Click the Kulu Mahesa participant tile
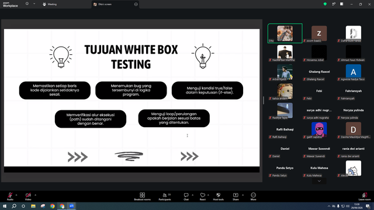This screenshot has height=210, width=374. coord(319,169)
